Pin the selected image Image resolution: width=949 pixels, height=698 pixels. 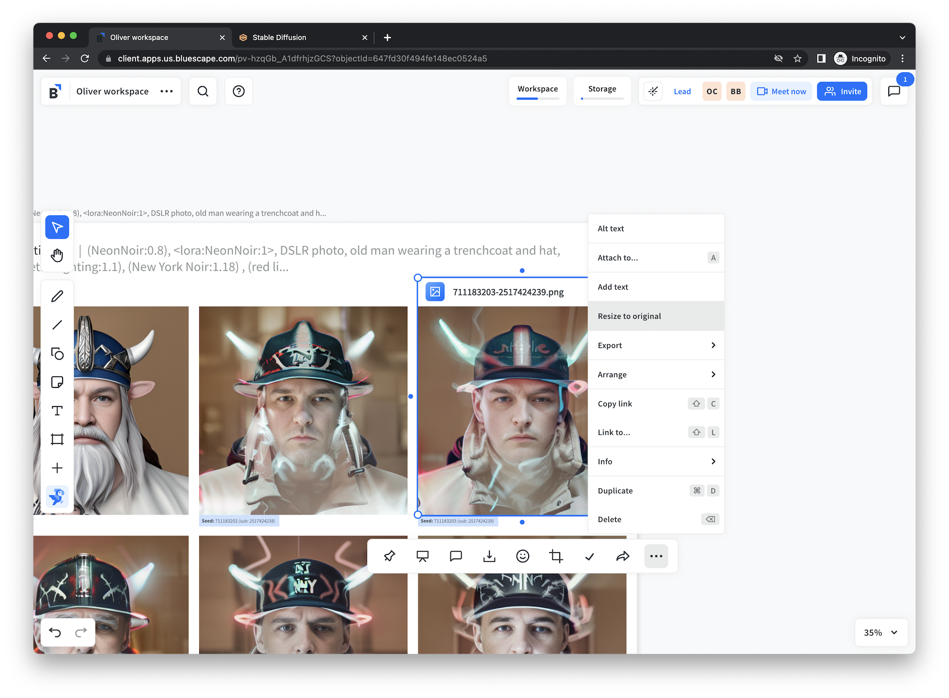point(389,556)
